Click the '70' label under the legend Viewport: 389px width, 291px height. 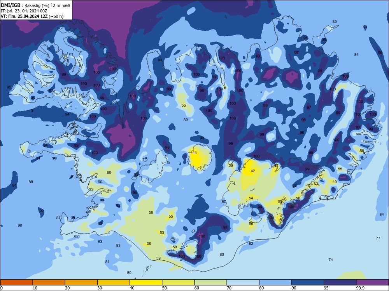pyautogui.click(x=229, y=288)
